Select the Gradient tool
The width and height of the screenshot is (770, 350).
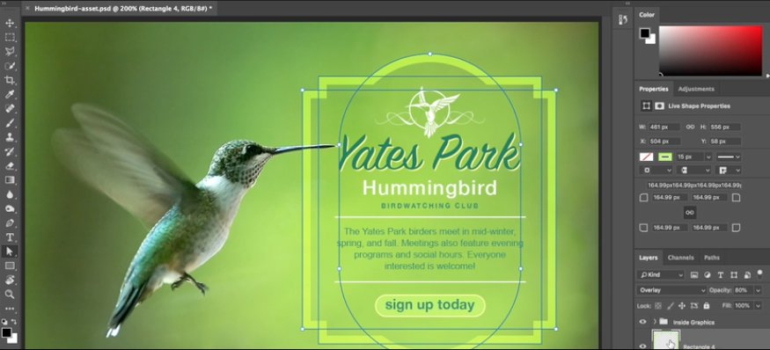[x=10, y=179]
